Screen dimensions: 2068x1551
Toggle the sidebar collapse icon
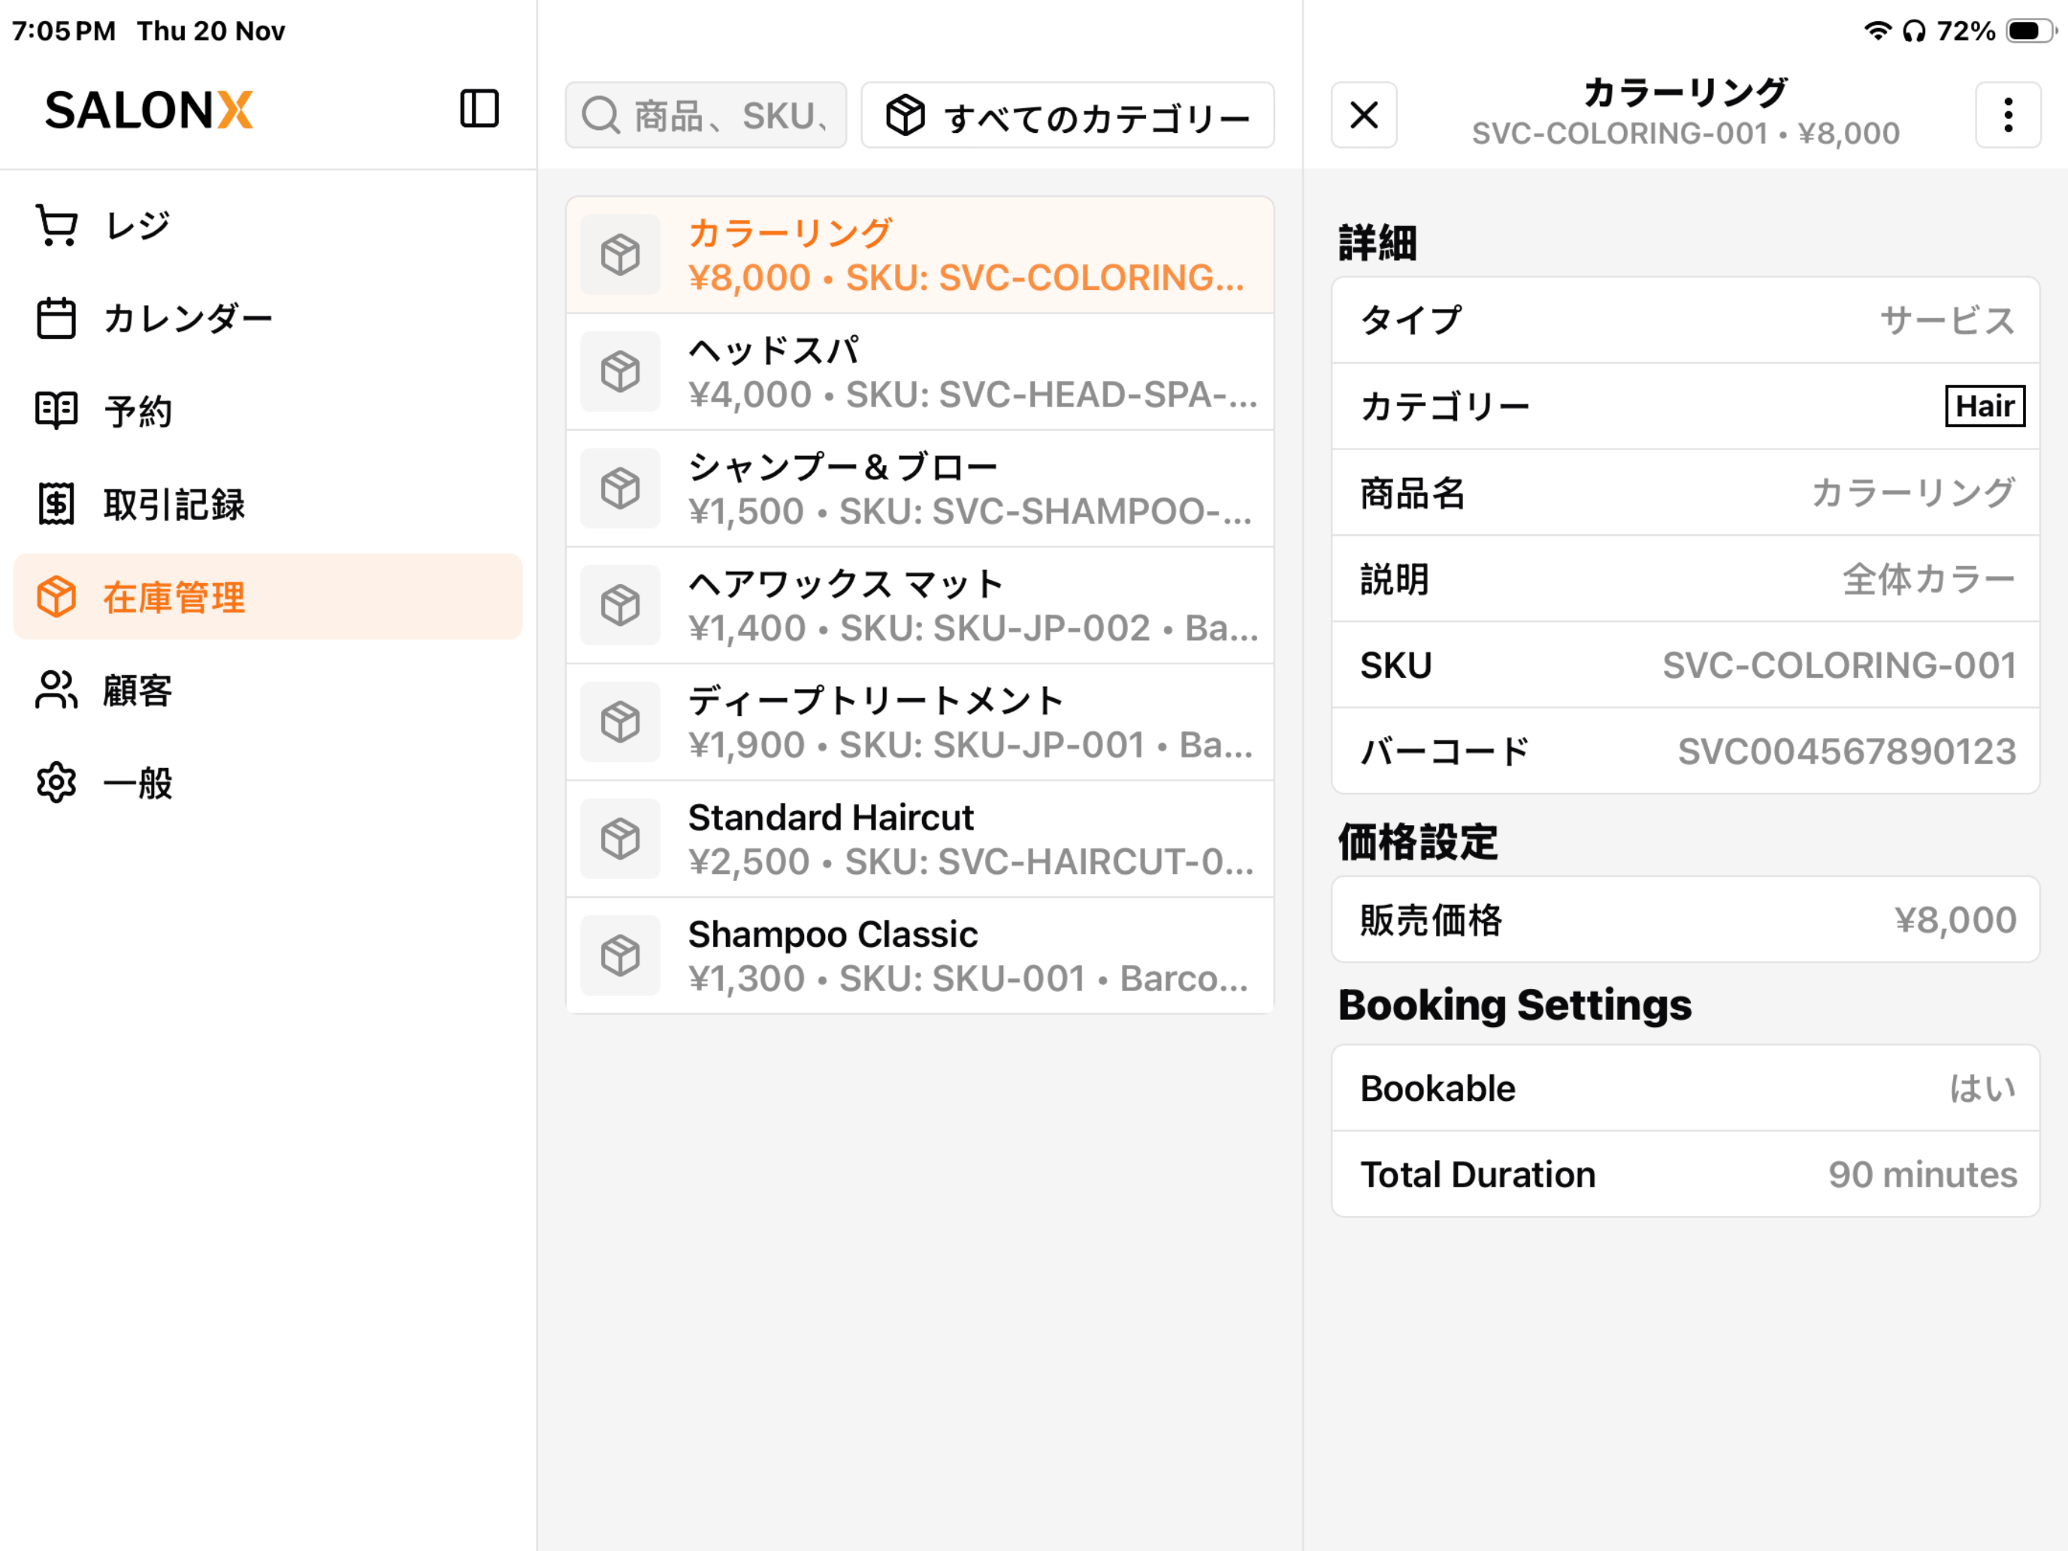coord(479,108)
